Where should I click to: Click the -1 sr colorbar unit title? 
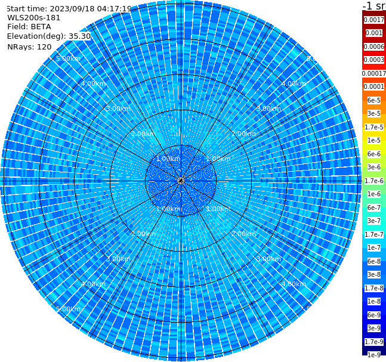(374, 5)
